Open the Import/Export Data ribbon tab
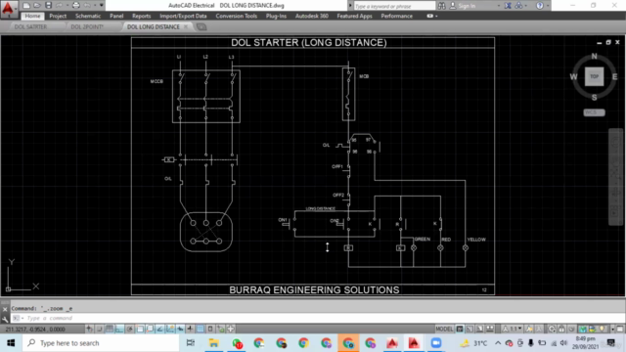The image size is (626, 352). coord(183,16)
